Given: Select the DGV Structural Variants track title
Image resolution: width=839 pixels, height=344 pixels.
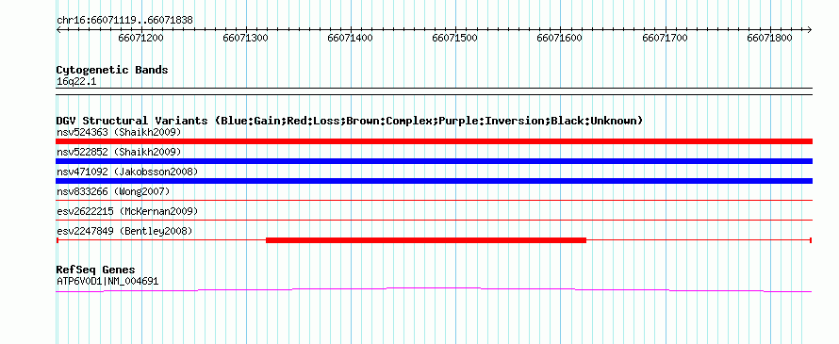Looking at the screenshot, I should point(350,121).
